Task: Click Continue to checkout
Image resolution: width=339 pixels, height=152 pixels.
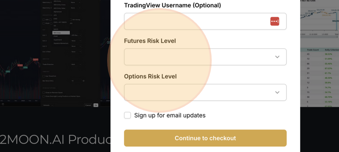Action: 205,138
